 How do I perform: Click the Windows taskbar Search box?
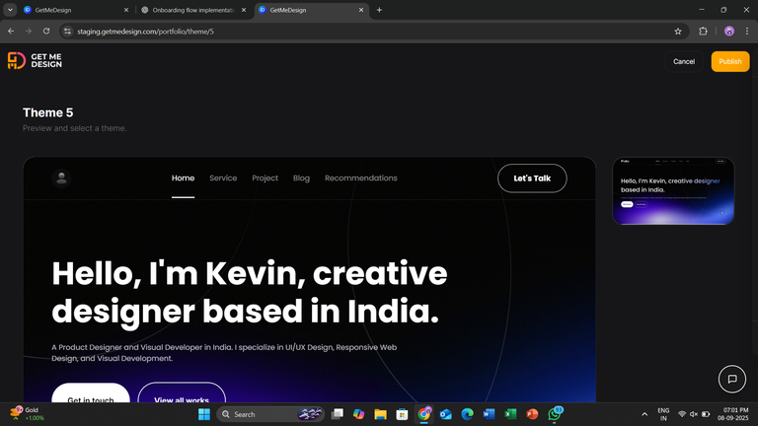point(269,414)
